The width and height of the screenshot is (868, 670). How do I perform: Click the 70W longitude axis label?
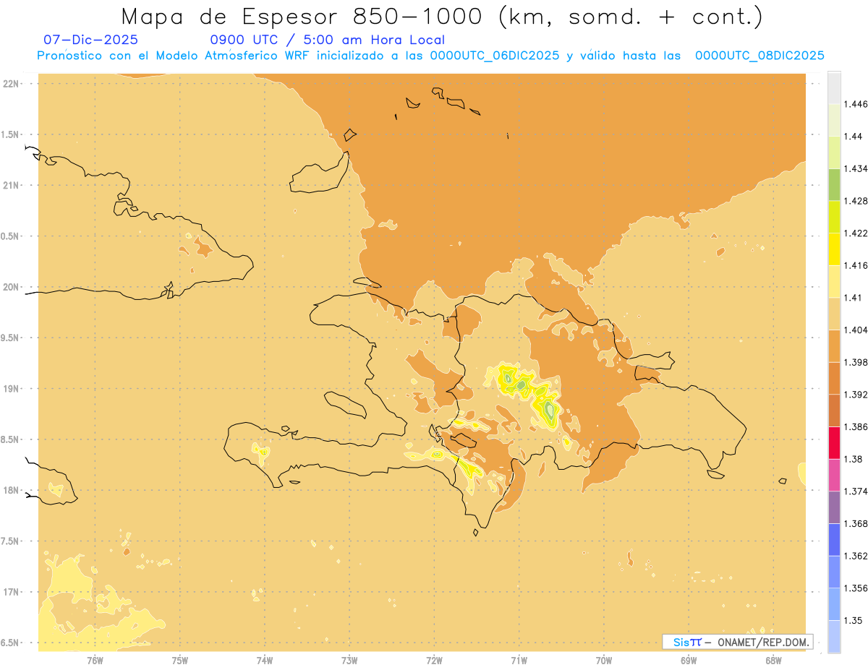(x=604, y=661)
